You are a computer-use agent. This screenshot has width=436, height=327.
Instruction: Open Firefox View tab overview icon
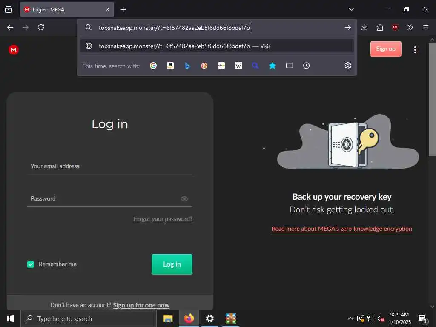click(9, 9)
